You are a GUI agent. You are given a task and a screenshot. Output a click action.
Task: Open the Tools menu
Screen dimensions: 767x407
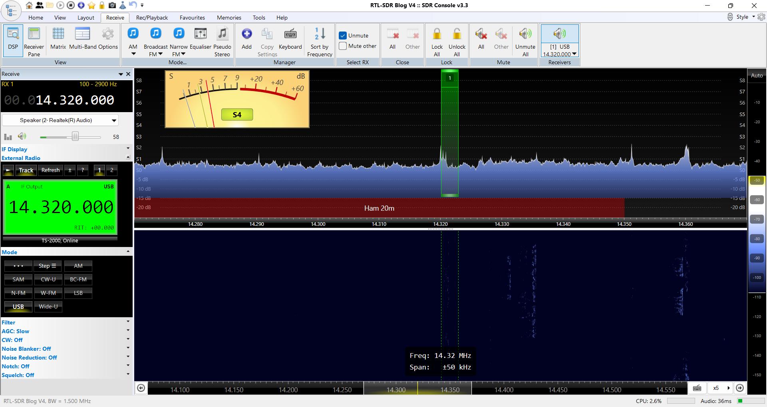coord(259,18)
